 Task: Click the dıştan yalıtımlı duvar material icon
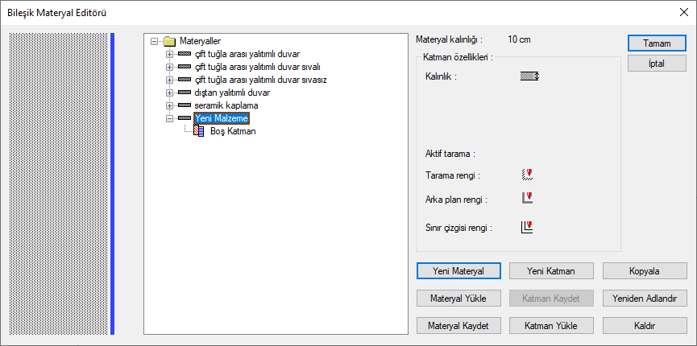[x=184, y=93]
